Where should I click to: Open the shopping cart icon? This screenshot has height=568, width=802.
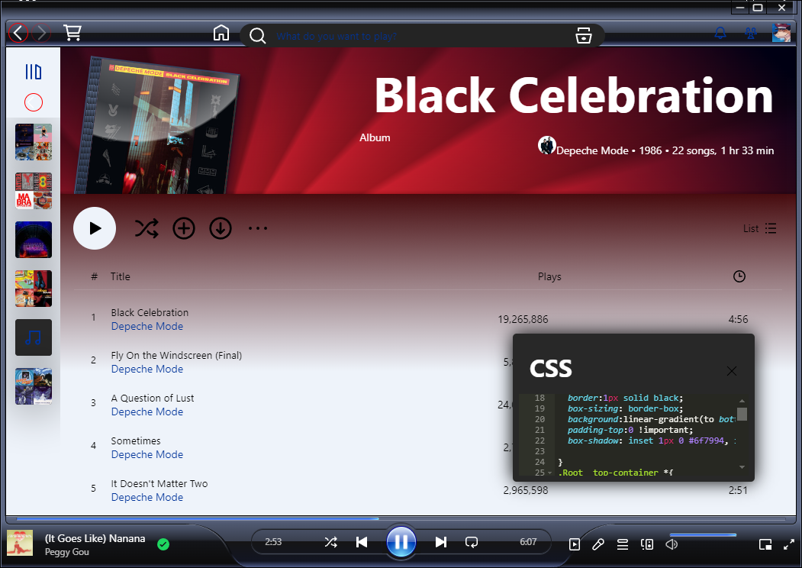72,33
